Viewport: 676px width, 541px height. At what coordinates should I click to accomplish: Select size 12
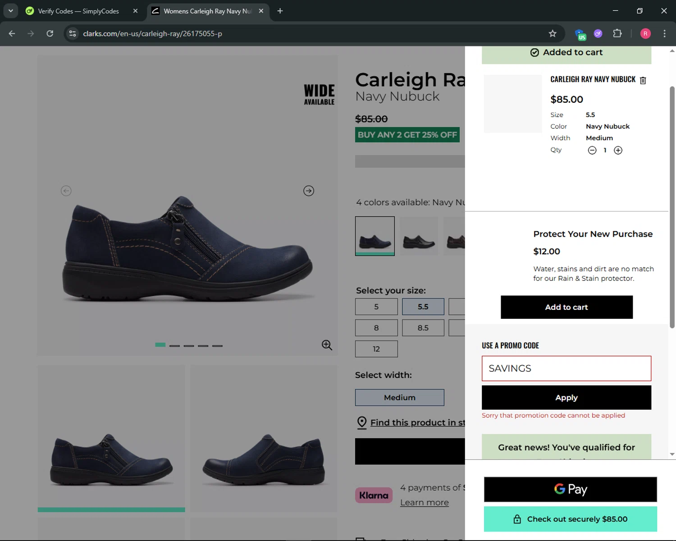(376, 349)
